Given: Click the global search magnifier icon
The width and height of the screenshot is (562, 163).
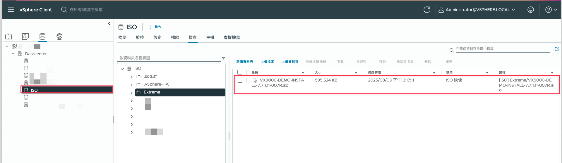Looking at the screenshot, I should 64,10.
